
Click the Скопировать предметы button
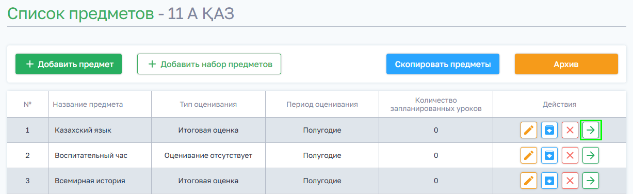click(x=443, y=64)
